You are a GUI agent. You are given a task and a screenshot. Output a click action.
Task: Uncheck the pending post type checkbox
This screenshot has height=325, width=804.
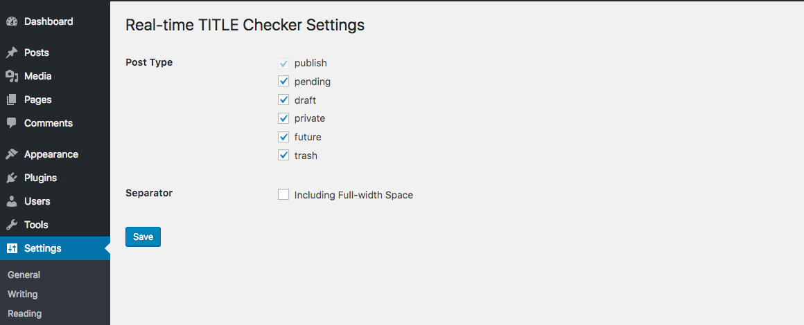click(283, 82)
